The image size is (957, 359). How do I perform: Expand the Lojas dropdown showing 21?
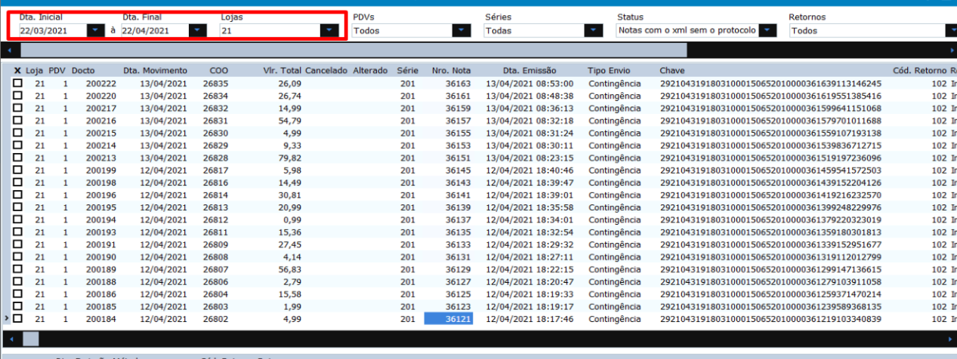point(330,30)
